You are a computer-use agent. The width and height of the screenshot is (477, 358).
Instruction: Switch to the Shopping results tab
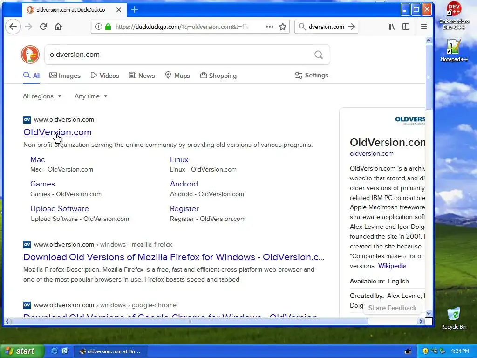218,76
